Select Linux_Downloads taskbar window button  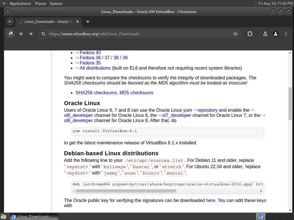pyautogui.click(x=34, y=217)
